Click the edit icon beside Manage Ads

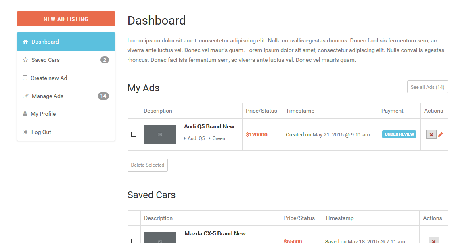click(25, 96)
